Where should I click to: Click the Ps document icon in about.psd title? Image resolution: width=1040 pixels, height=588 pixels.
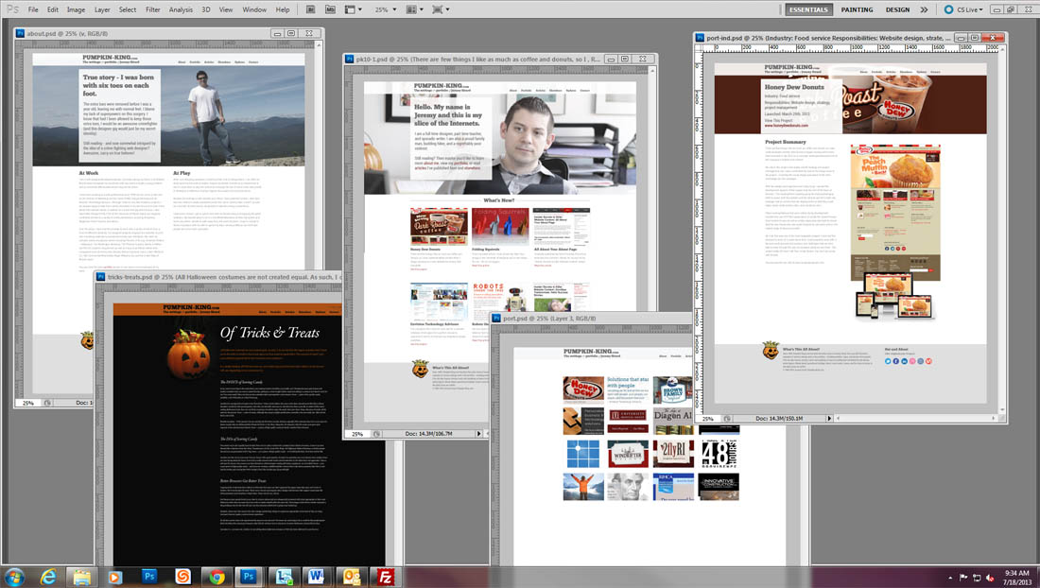[x=20, y=33]
